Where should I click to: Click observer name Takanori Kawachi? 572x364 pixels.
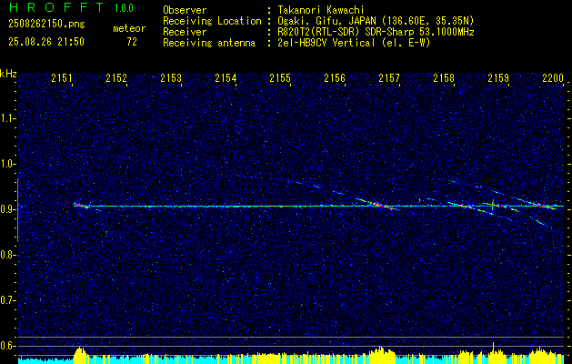pos(321,10)
